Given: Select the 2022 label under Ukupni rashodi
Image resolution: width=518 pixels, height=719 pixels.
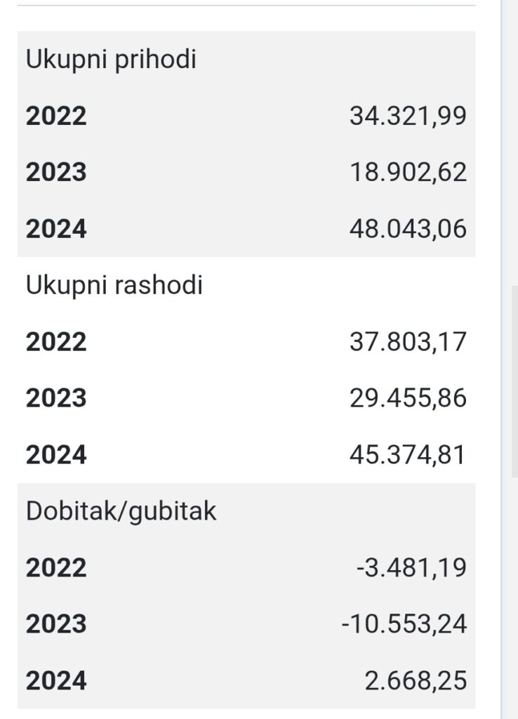Looking at the screenshot, I should click(x=56, y=342).
